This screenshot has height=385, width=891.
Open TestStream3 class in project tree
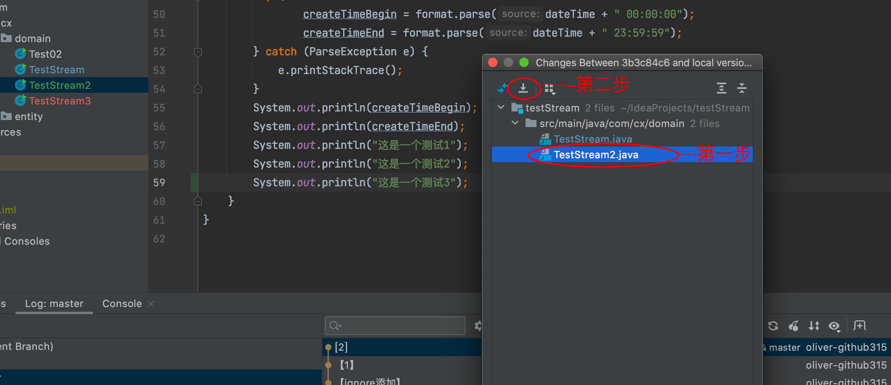(x=60, y=101)
